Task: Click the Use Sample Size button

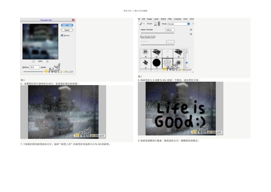Action: [147, 37]
